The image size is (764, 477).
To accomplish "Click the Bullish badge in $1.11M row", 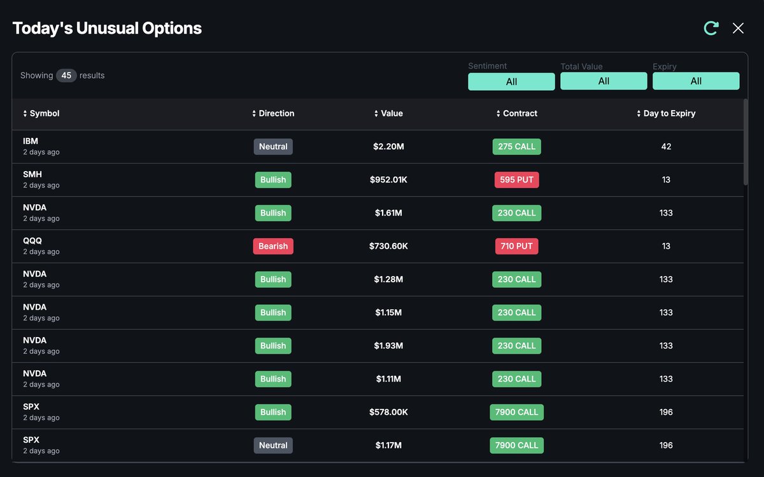I will [273, 378].
